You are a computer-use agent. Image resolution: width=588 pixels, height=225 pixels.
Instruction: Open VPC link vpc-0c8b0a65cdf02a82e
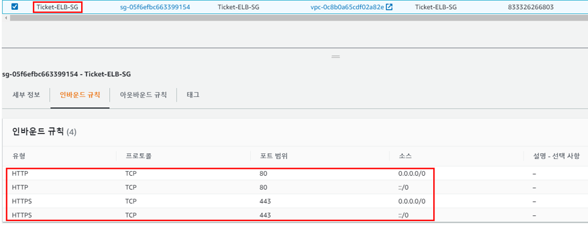coord(347,7)
